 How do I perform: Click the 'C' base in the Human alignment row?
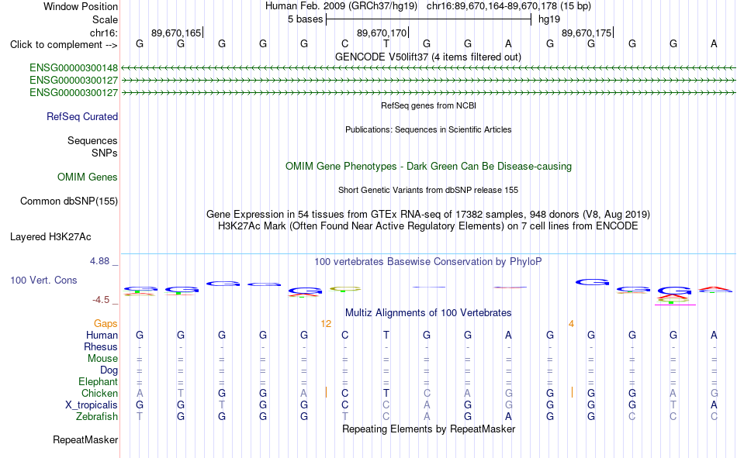tap(345, 336)
